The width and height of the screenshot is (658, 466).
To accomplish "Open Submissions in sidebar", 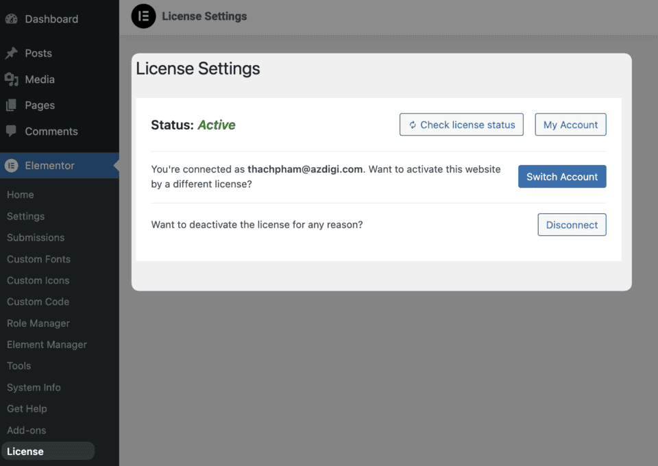I will click(36, 238).
